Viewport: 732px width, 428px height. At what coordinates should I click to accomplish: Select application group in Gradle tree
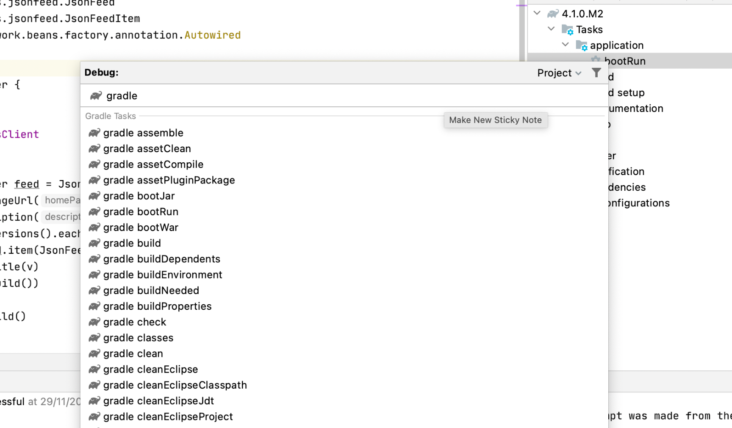(617, 45)
